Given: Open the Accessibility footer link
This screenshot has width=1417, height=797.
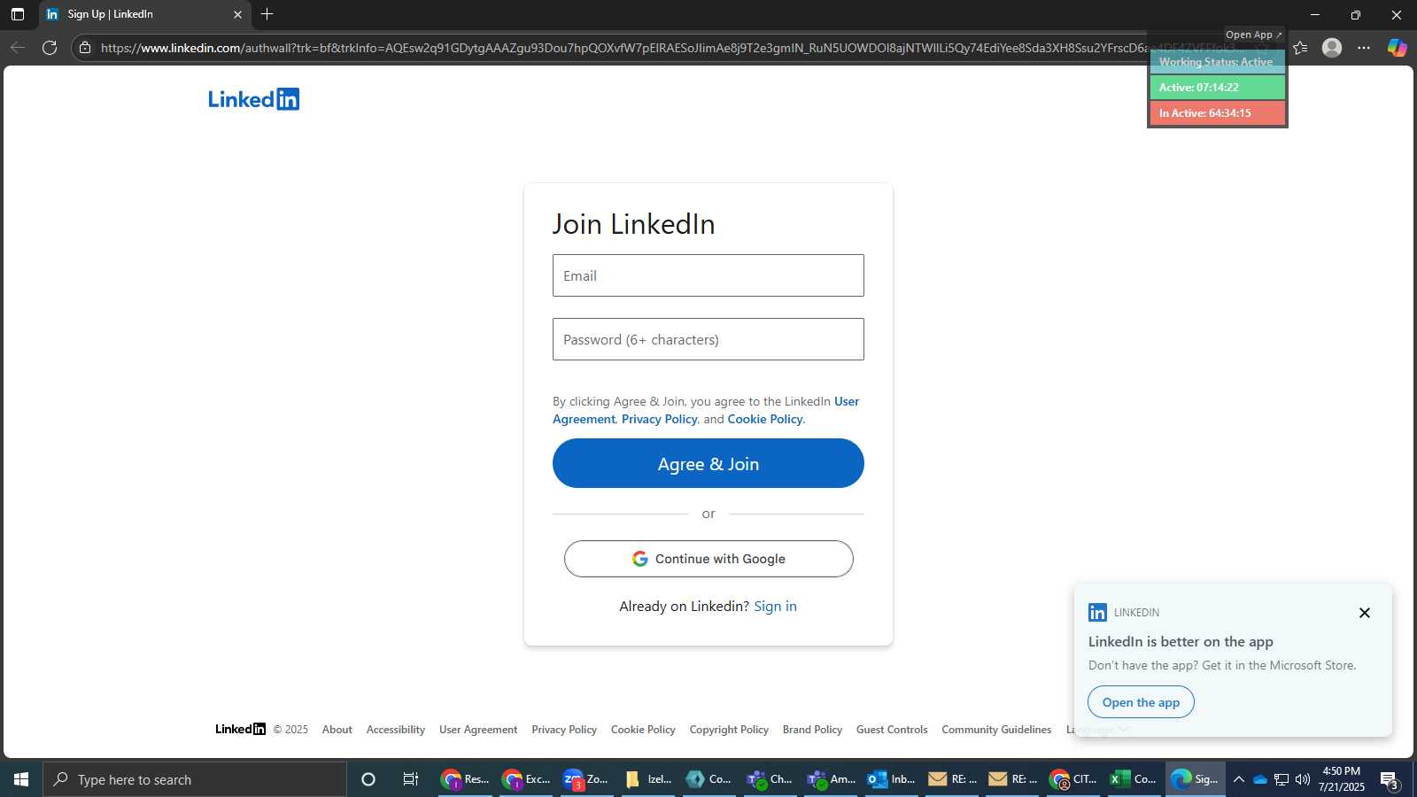Looking at the screenshot, I should tap(396, 730).
